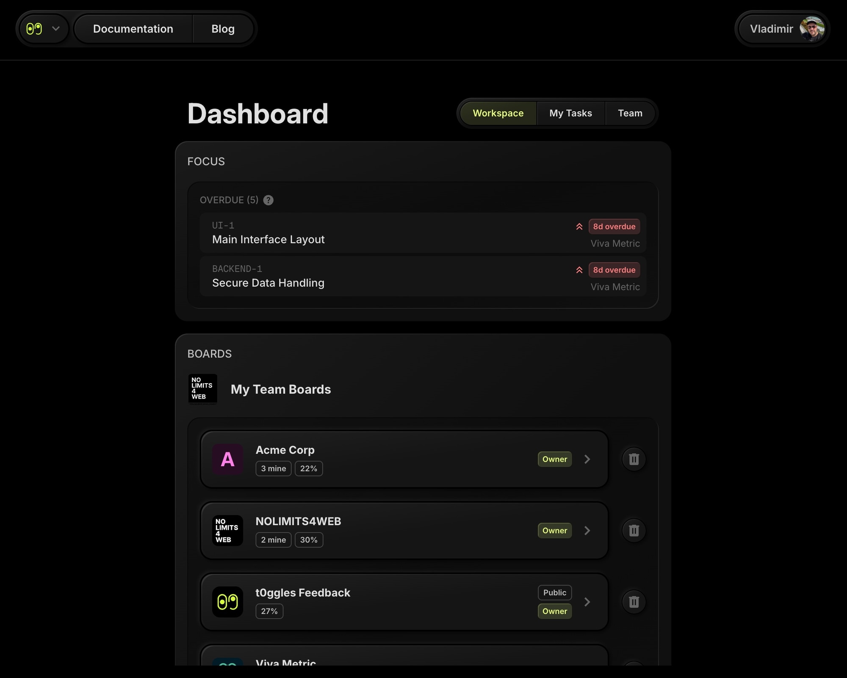This screenshot has height=678, width=847.
Task: Expand the logo dropdown chevron
Action: click(x=55, y=29)
